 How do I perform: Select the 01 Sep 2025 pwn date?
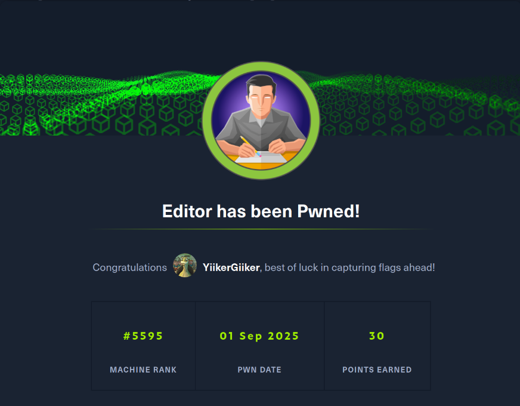click(x=259, y=336)
